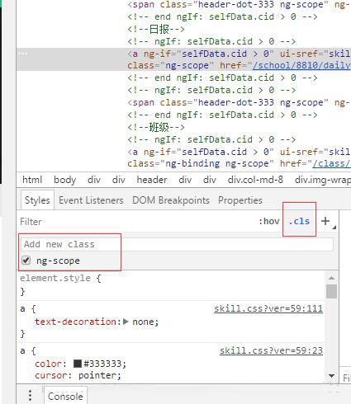Viewport: 351px width, 404px height.
Task: Select div.col-md-8 in the breadcrumb bar
Action: [x=255, y=180]
